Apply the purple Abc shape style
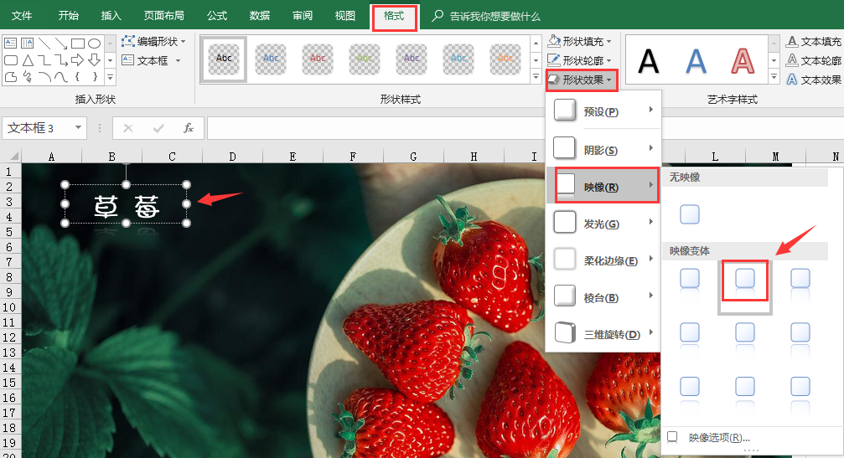Screen dimensions: 844x458 412,59
